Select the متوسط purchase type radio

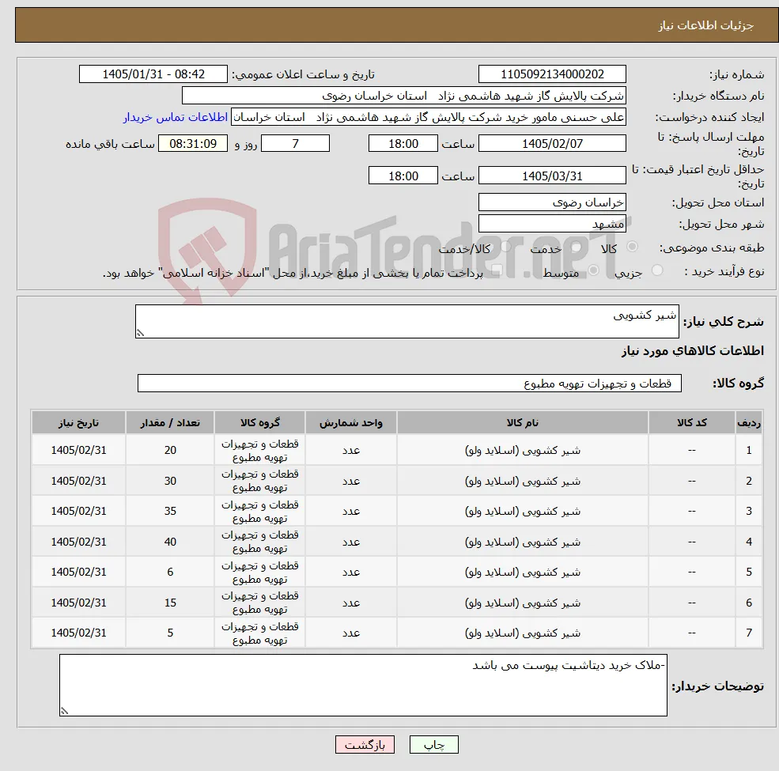click(x=593, y=270)
